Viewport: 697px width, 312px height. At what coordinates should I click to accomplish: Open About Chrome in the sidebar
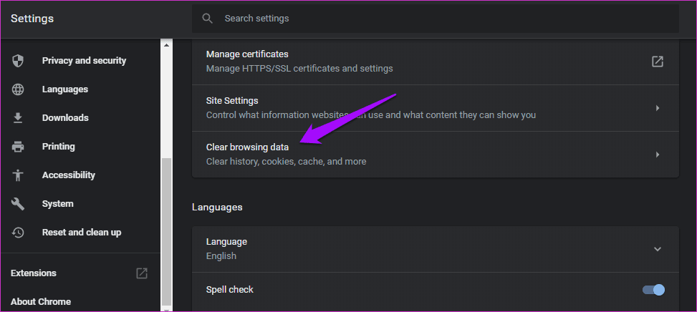click(x=40, y=301)
